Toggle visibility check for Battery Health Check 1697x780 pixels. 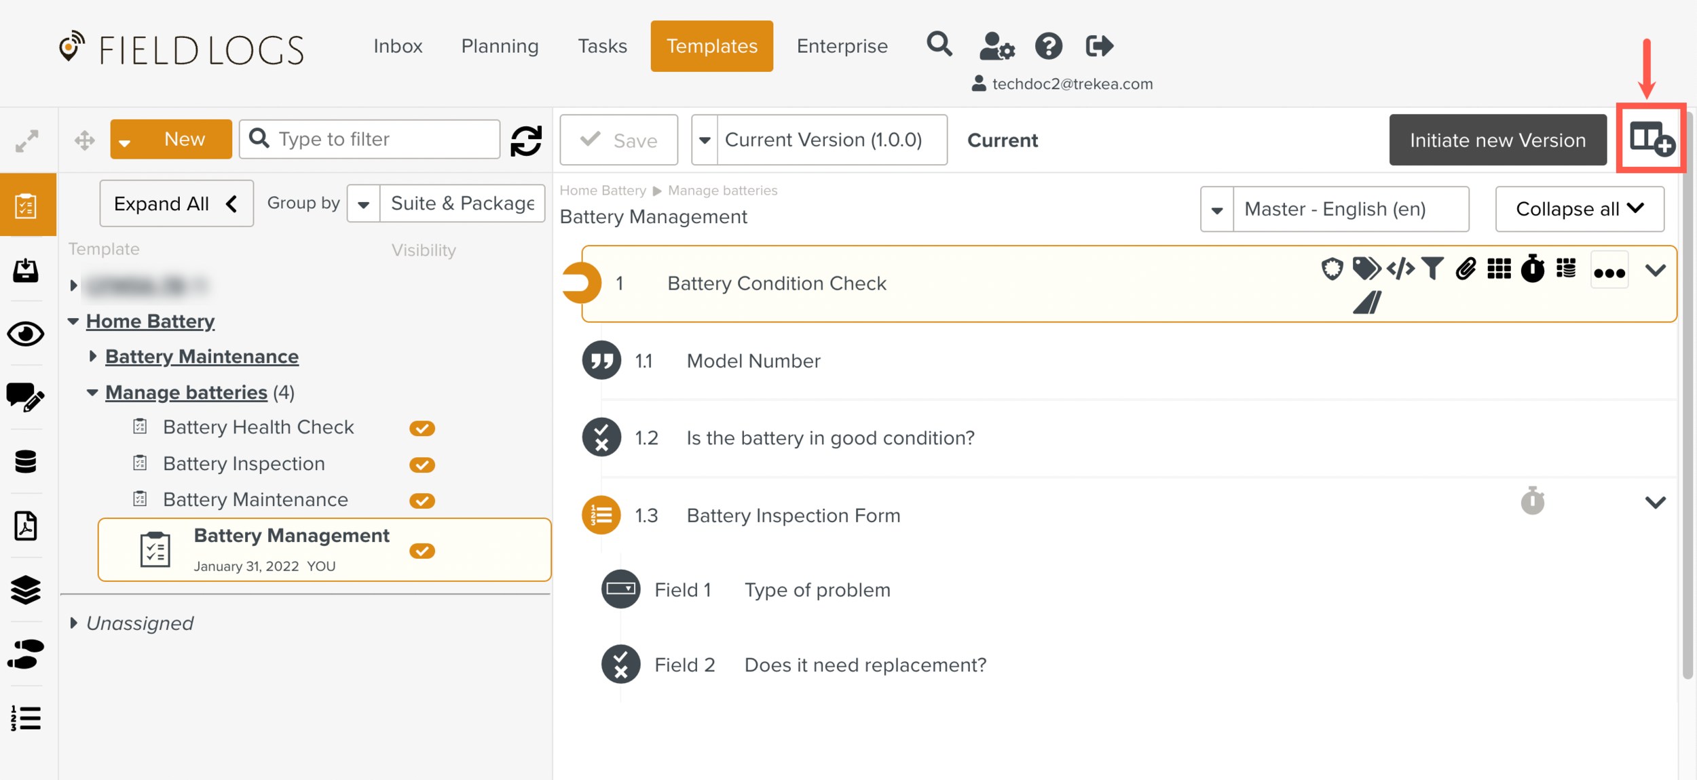point(422,428)
